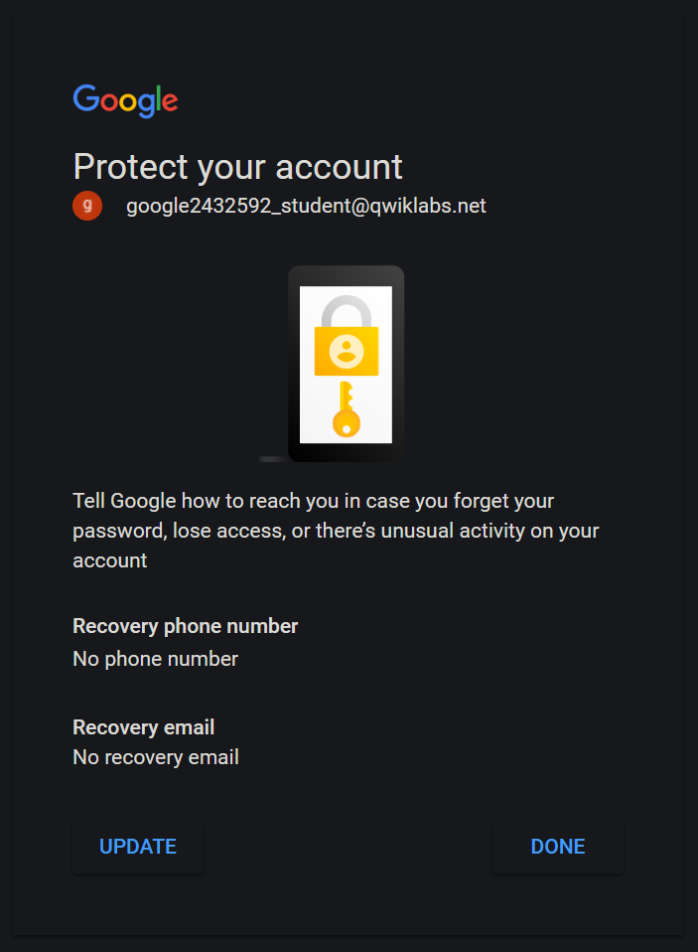Screen dimensions: 698x952
Task: Select the 'No phone number' value
Action: pyautogui.click(x=155, y=660)
